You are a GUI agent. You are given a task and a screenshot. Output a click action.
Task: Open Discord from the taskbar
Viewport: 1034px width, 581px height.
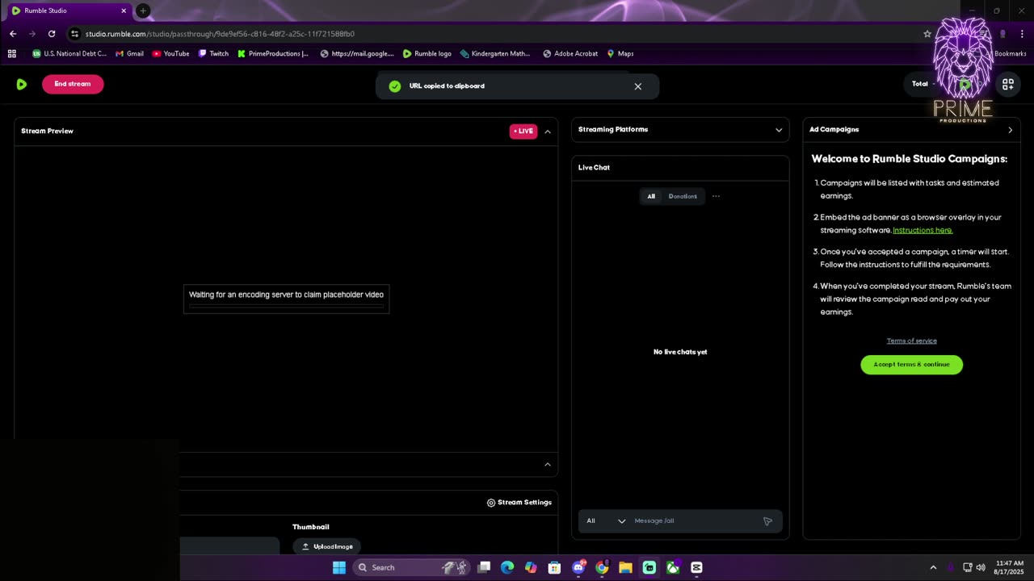(x=578, y=567)
